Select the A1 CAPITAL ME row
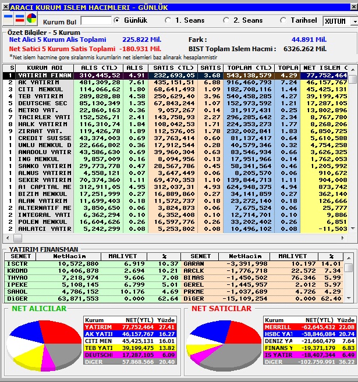The image size is (358, 382). tap(176, 187)
